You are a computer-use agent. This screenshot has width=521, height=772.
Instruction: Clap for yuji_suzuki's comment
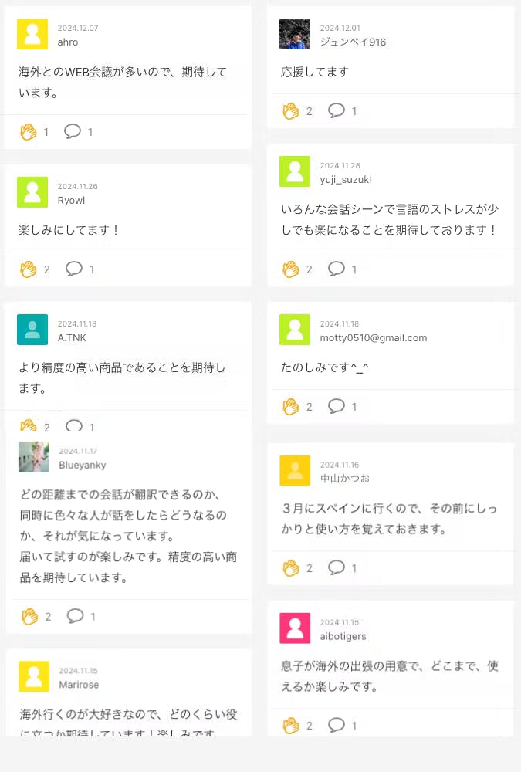[x=291, y=269]
